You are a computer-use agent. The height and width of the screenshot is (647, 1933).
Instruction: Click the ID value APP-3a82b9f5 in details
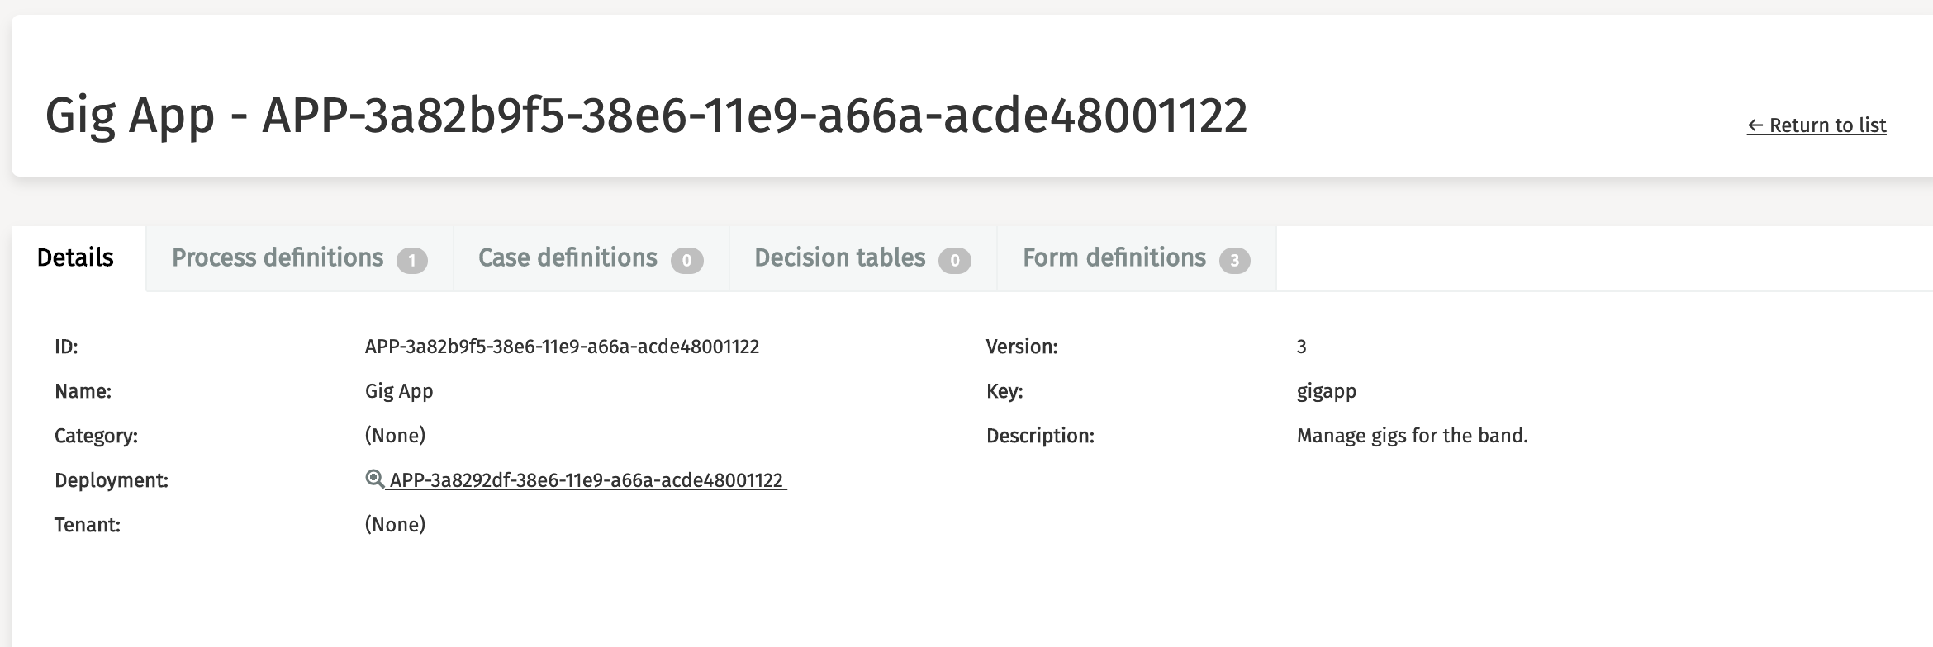coord(562,347)
